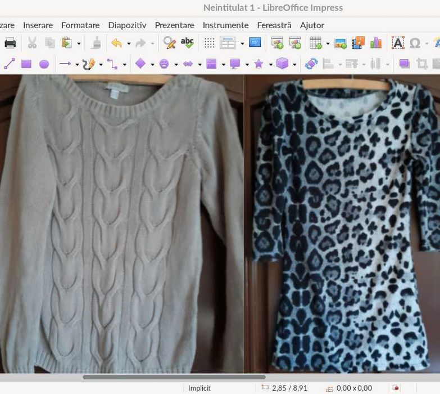Start presentation from the first slide
The image size is (440, 394).
277,43
